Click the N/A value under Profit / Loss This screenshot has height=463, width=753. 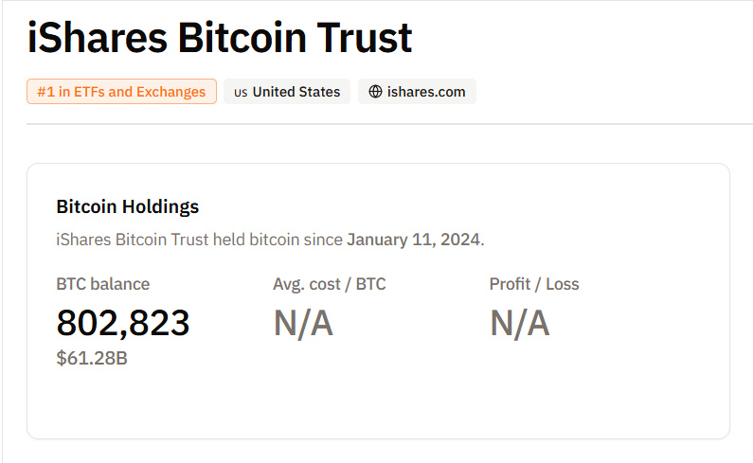point(519,324)
